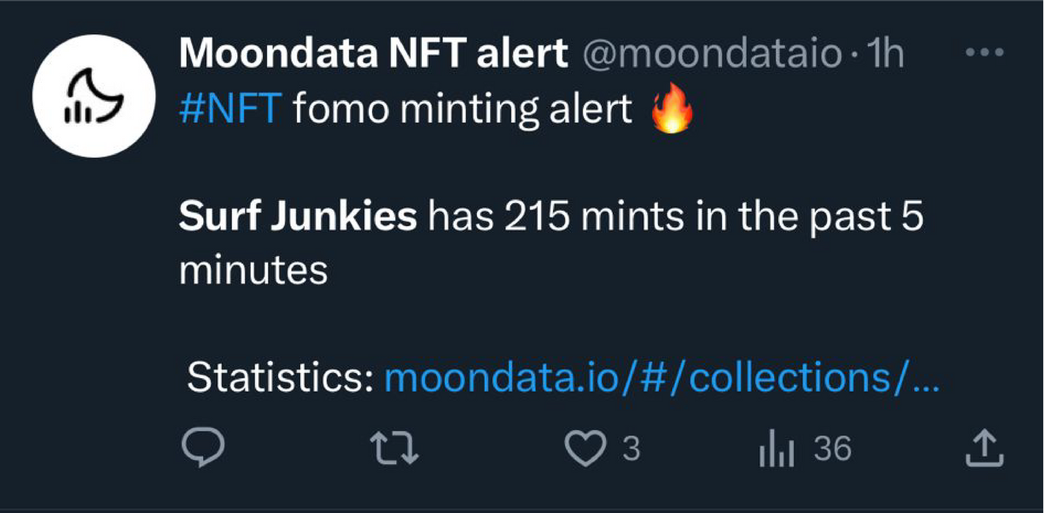Open the Moondata NFT alert profile name

[373, 53]
